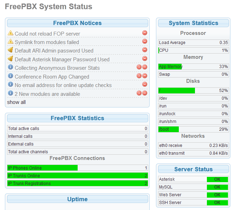The height and width of the screenshot is (210, 235).
Task: Click bell icon beside 'Default ARI Admin password Used'
Action: click(x=11, y=50)
